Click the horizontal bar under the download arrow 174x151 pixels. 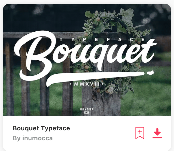[x=157, y=137]
